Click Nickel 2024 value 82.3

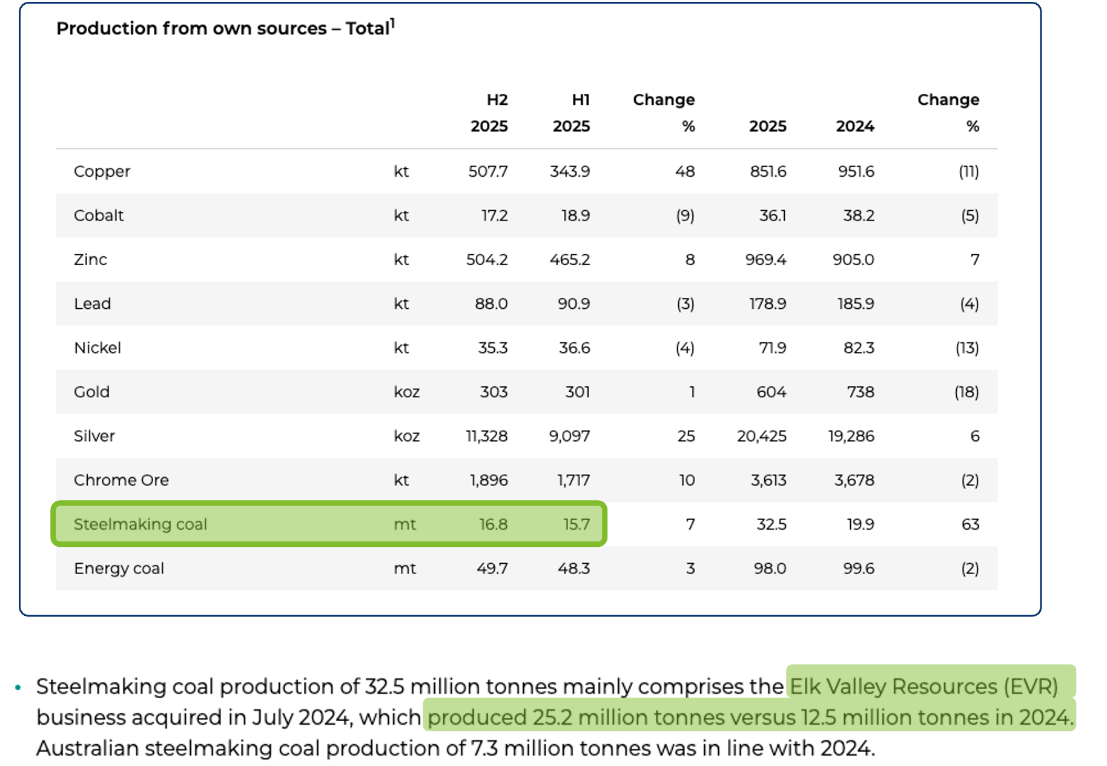pos(859,348)
